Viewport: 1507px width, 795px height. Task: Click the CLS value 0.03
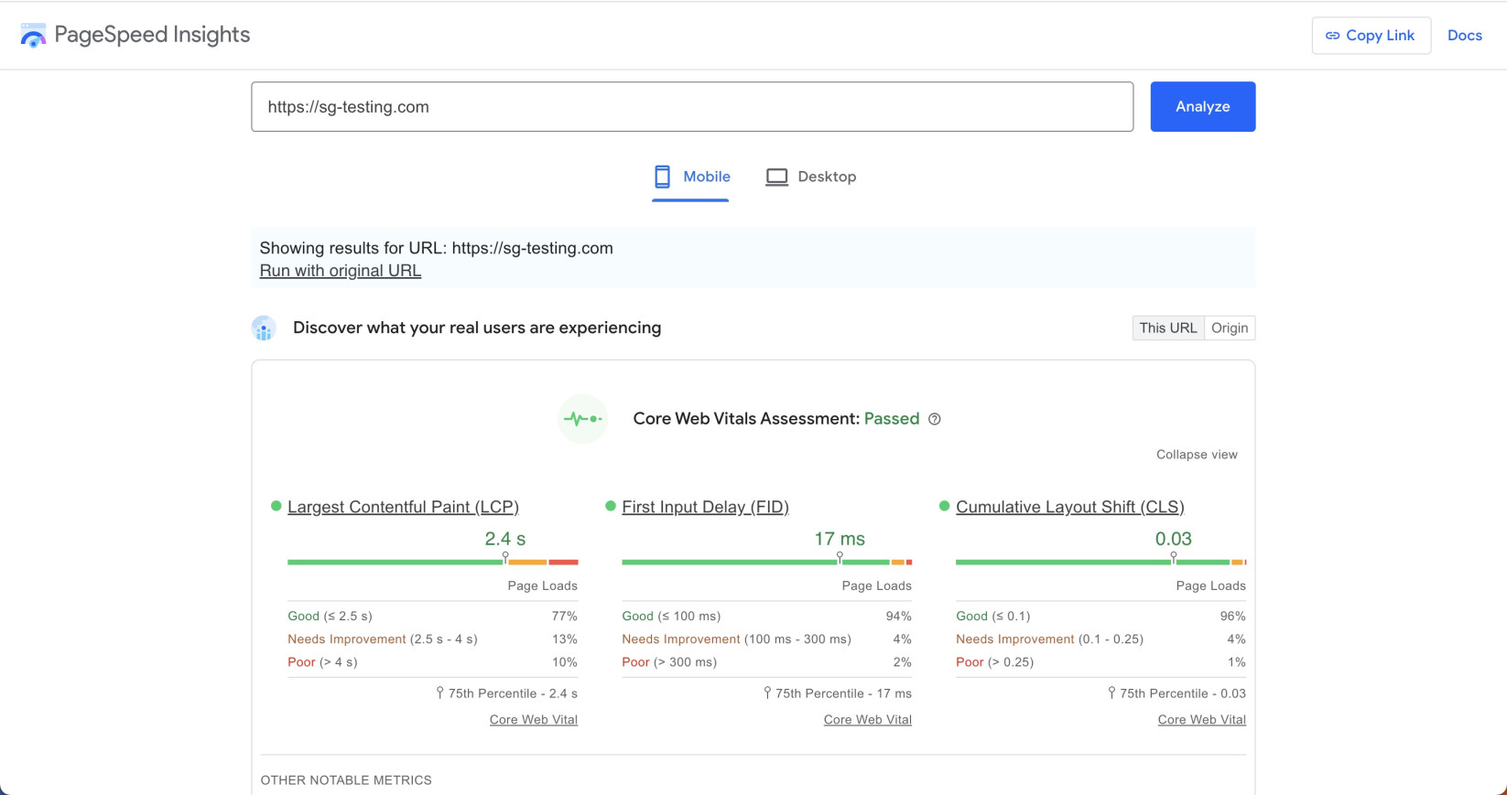(1174, 539)
